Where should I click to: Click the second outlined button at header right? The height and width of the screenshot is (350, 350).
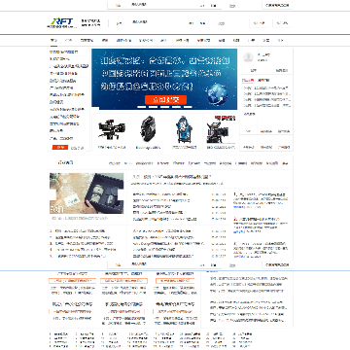283,23
